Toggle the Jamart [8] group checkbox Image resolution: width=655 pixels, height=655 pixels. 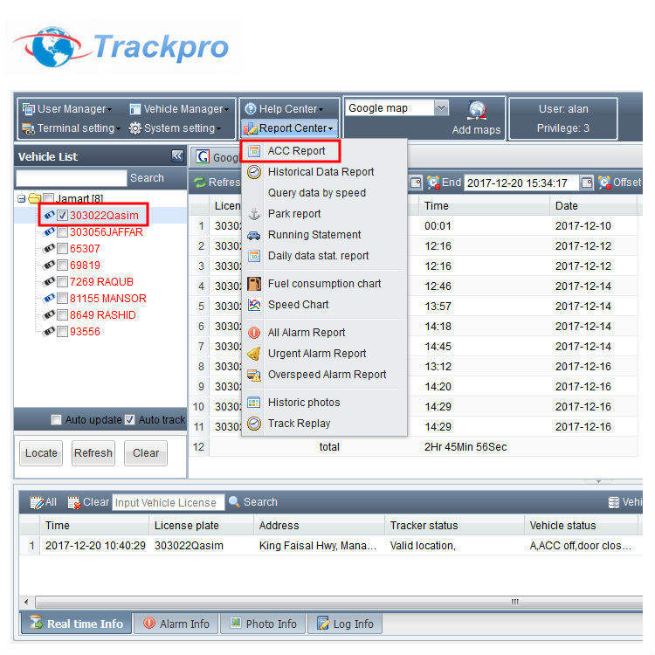(x=48, y=197)
